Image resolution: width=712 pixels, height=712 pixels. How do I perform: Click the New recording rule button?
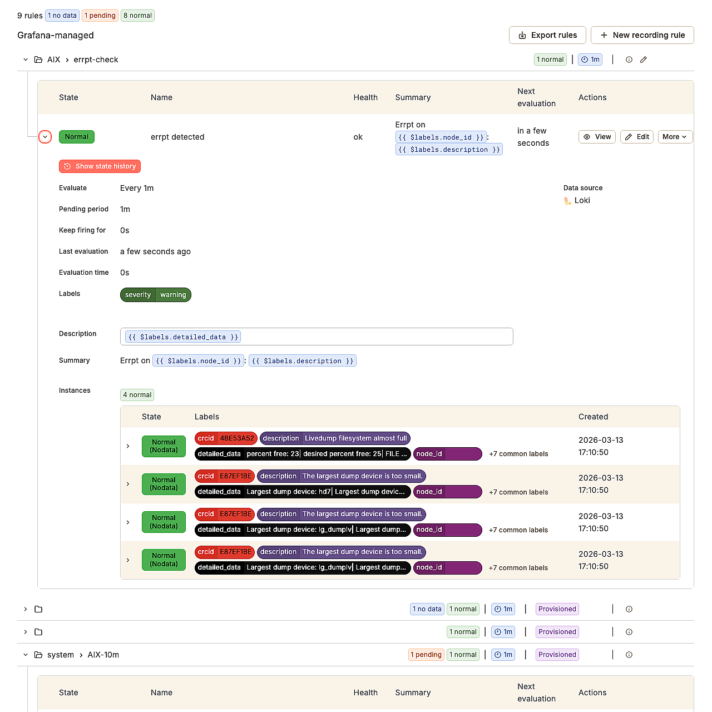point(642,35)
